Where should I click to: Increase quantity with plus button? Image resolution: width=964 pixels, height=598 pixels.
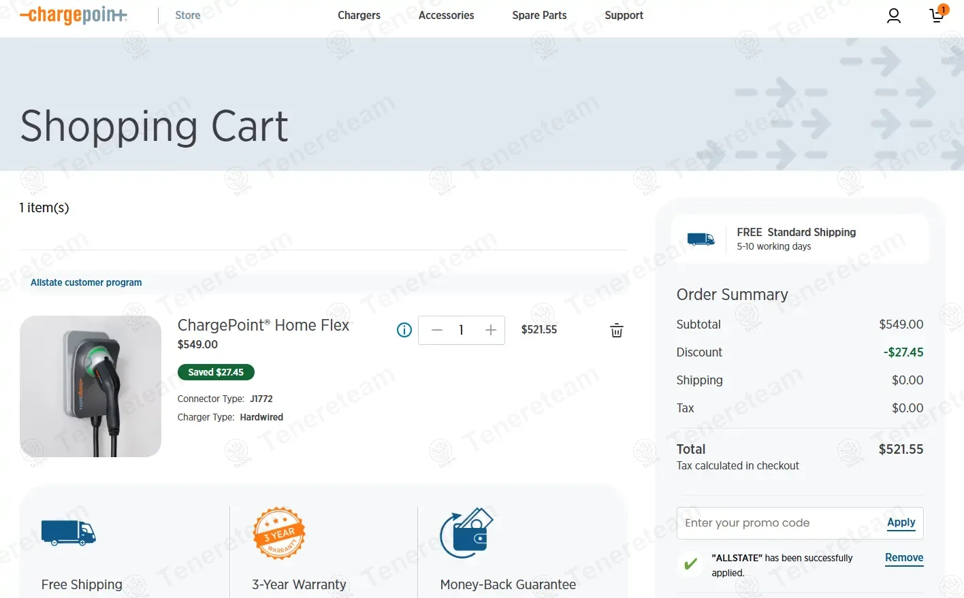(490, 331)
